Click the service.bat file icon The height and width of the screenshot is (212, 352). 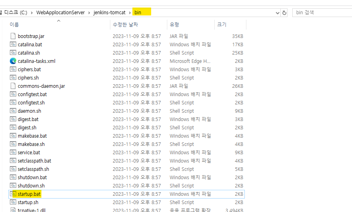13,152
